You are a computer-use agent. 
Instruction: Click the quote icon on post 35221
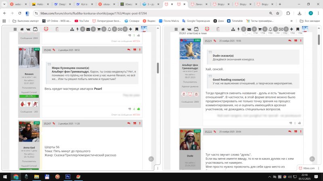[295, 41]
